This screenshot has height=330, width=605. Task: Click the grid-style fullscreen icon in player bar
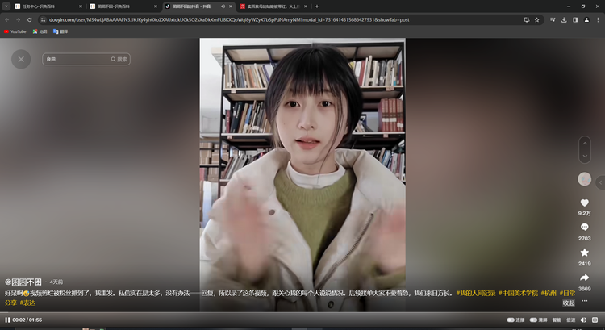[x=595, y=320]
